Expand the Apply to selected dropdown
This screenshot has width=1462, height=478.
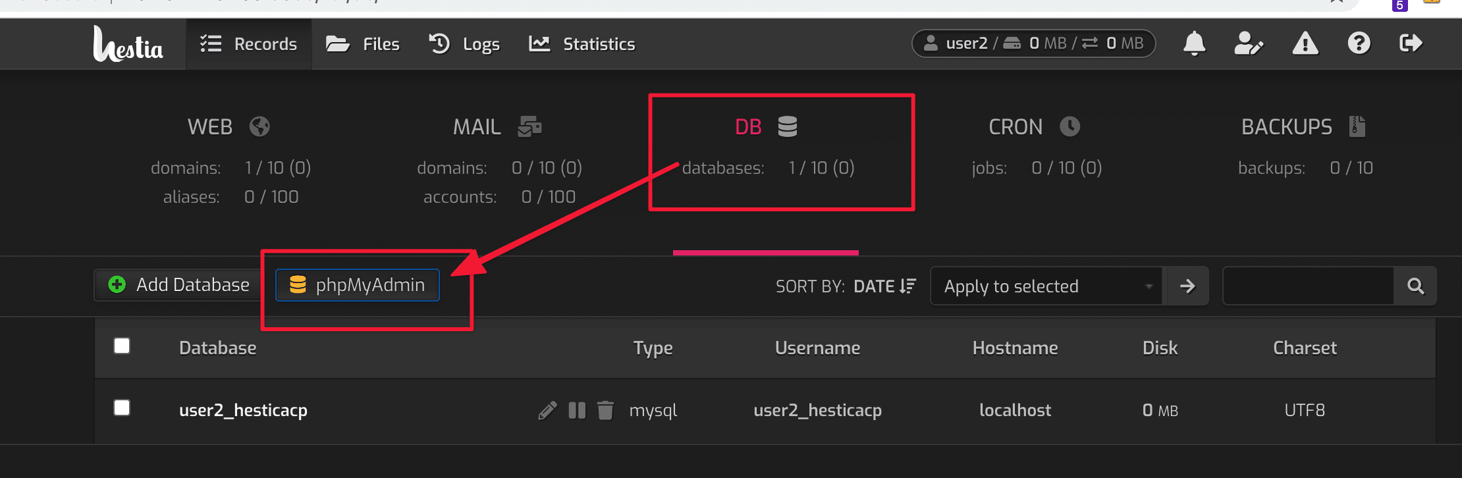[1046, 286]
